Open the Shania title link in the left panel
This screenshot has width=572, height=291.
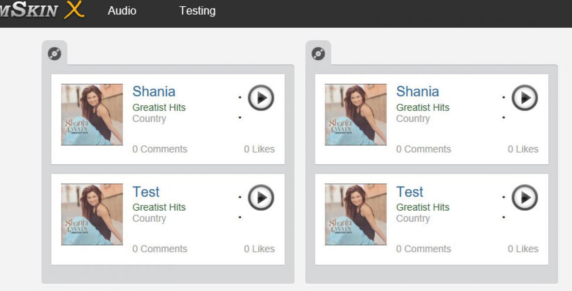(x=154, y=91)
